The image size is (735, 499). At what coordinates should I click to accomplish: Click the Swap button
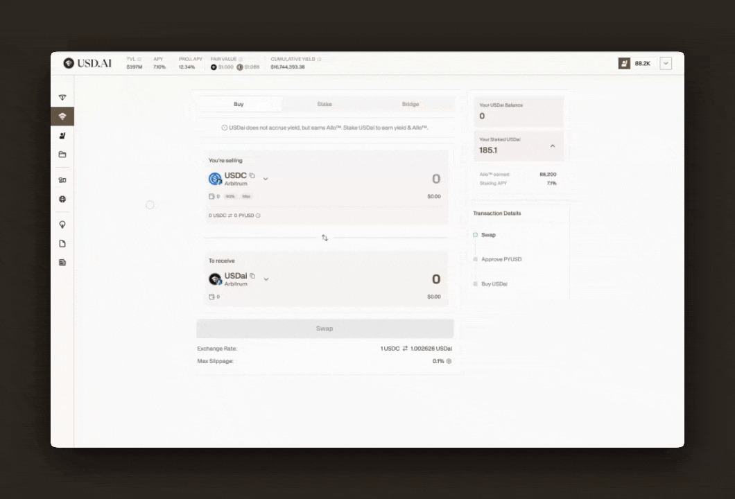click(x=325, y=329)
